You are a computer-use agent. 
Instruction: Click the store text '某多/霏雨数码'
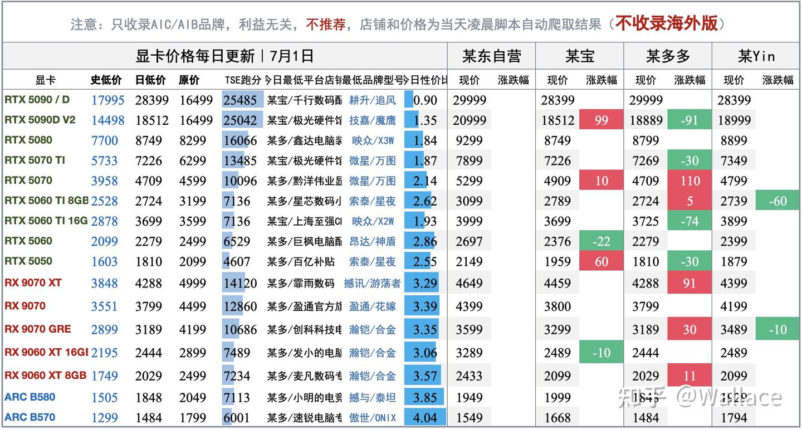tap(300, 283)
